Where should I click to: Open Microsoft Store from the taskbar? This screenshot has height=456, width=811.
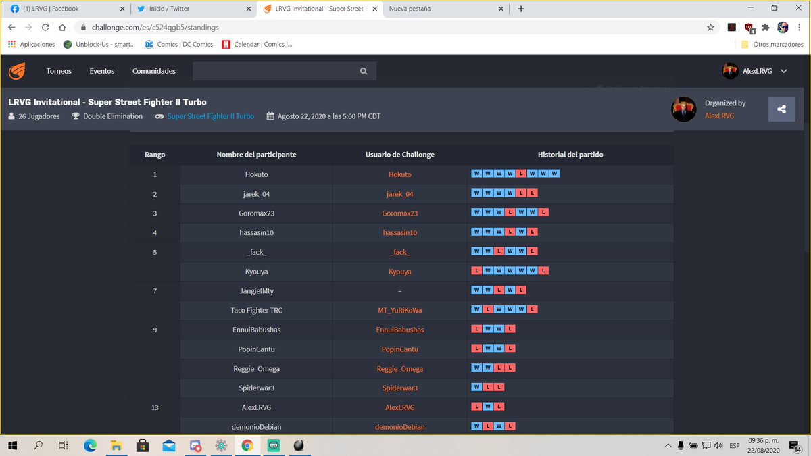[143, 445]
